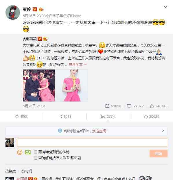This screenshot has height=180, width=173.
Task: Like the post with 20629 likes
Action: point(151,117)
